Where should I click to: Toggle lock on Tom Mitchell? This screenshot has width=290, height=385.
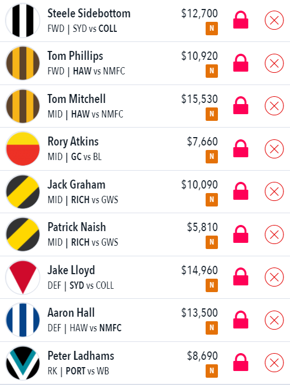pos(240,106)
